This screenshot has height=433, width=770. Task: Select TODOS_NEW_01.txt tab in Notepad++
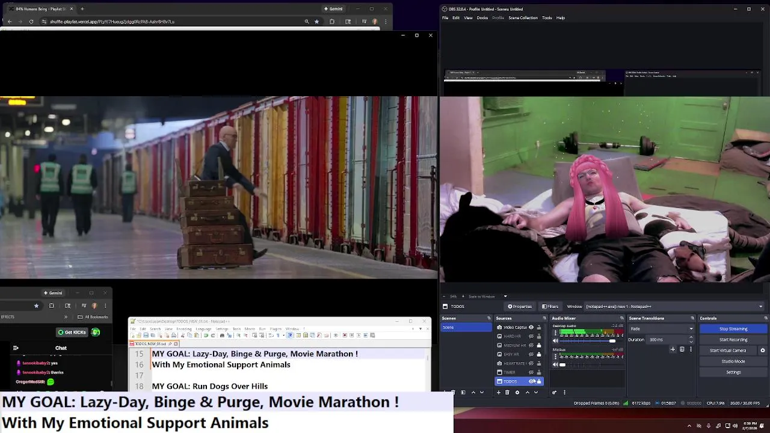pyautogui.click(x=153, y=343)
